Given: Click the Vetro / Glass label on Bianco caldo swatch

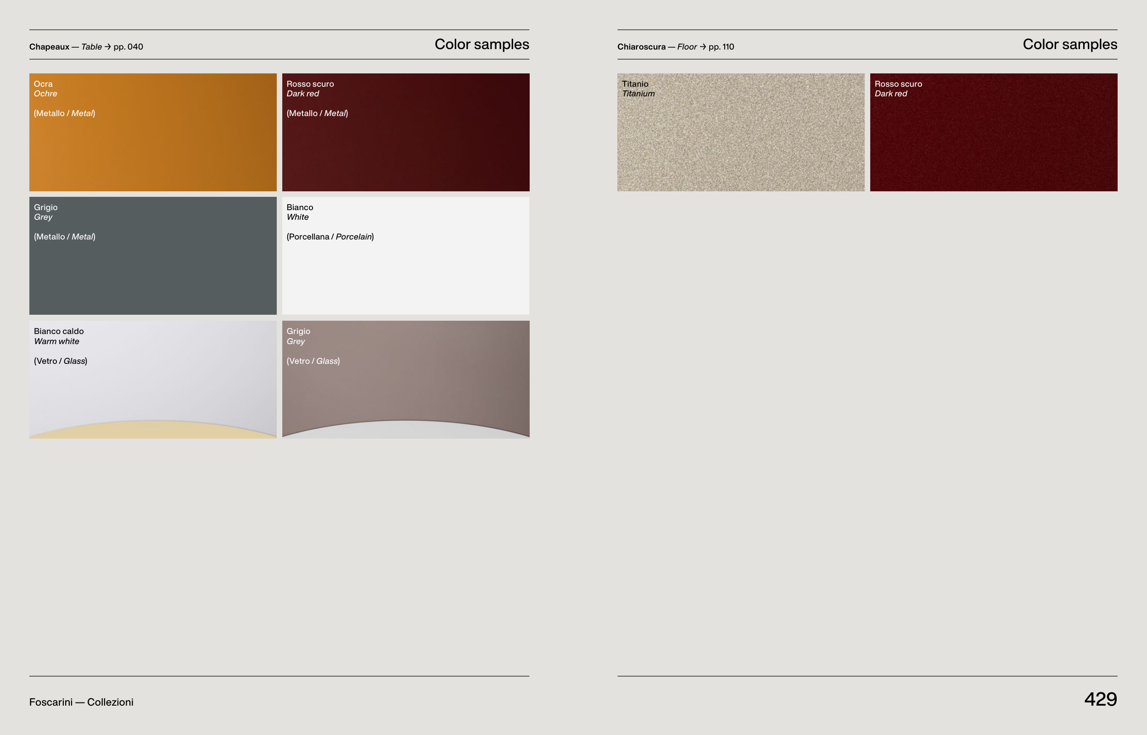Looking at the screenshot, I should tap(60, 361).
